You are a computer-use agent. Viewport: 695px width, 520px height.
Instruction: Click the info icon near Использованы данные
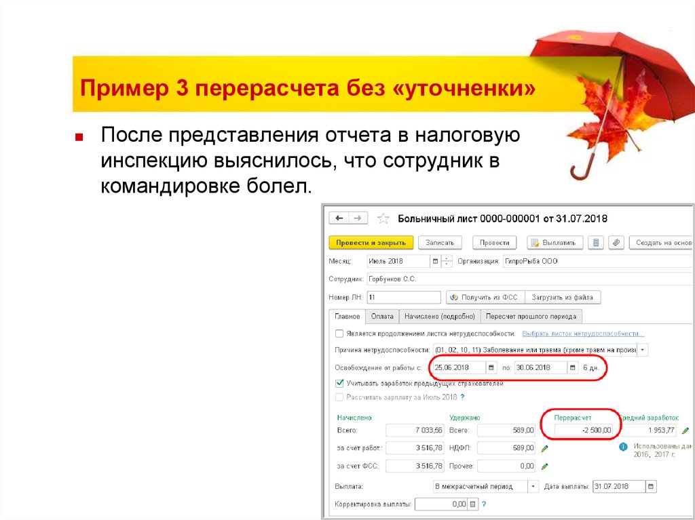[622, 447]
